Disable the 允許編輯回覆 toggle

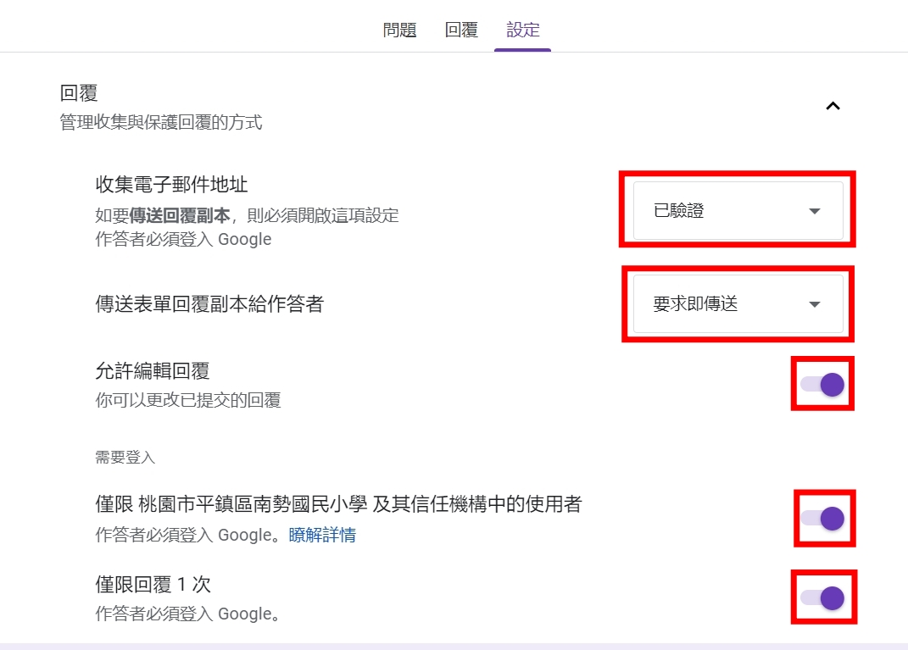pos(822,385)
